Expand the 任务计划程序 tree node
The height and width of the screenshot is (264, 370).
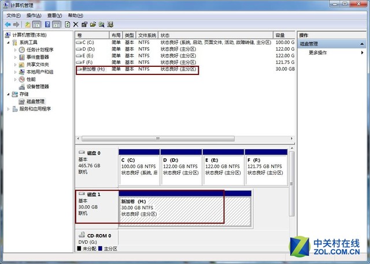tap(16, 50)
